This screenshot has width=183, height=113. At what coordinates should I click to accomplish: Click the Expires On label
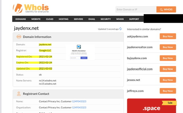click(22, 62)
